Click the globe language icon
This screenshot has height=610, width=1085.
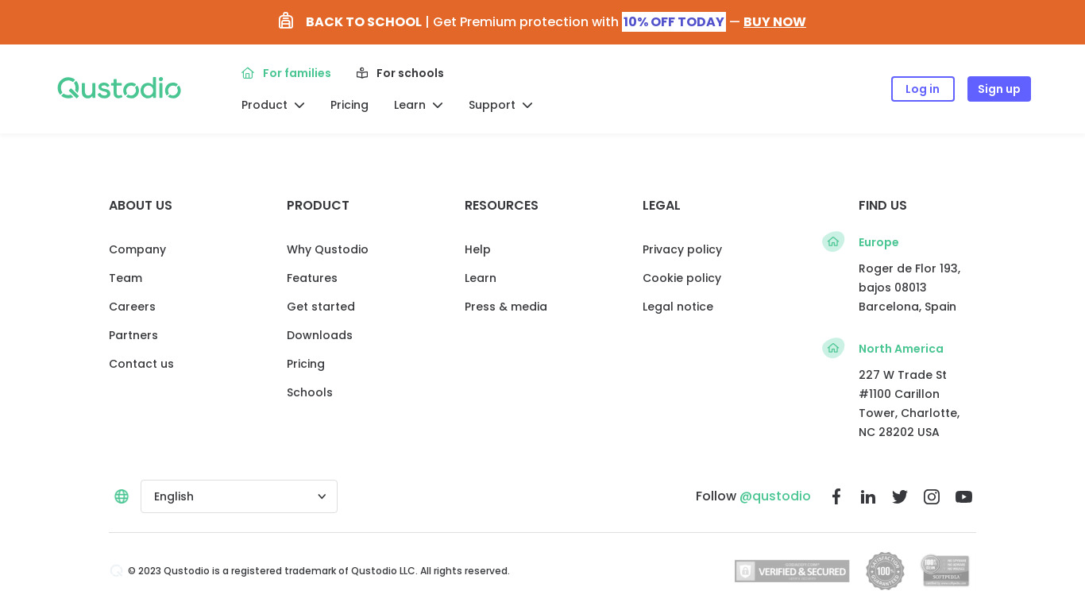[122, 496]
